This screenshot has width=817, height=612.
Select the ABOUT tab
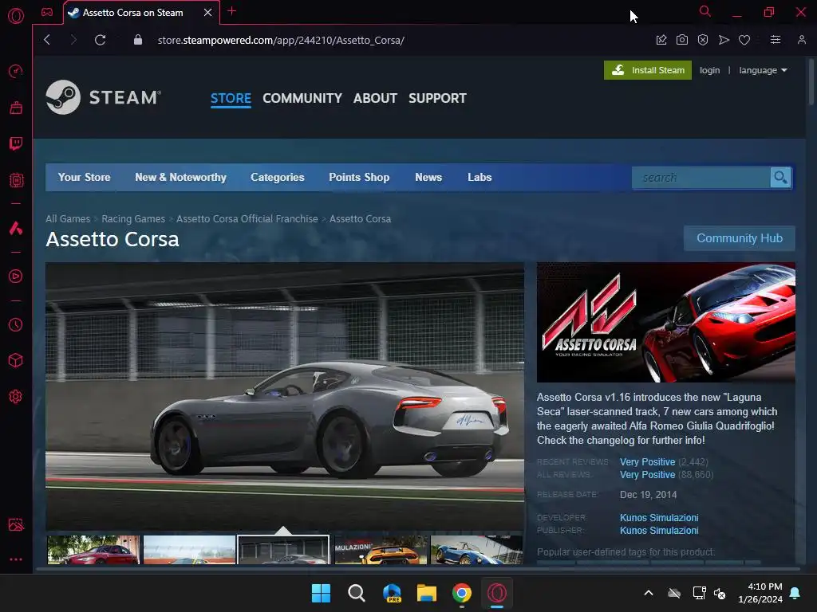[x=375, y=98]
